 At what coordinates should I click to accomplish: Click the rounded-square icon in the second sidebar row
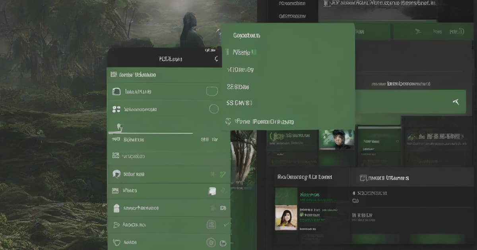116,92
